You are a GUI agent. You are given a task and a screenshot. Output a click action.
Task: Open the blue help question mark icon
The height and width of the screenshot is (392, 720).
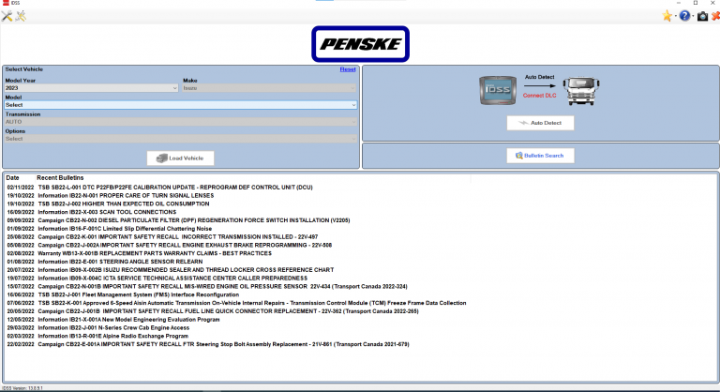click(684, 16)
